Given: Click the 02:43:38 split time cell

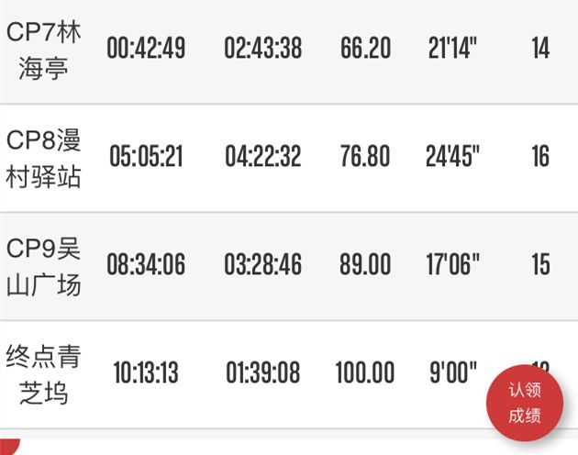Looking at the screenshot, I should (262, 49).
